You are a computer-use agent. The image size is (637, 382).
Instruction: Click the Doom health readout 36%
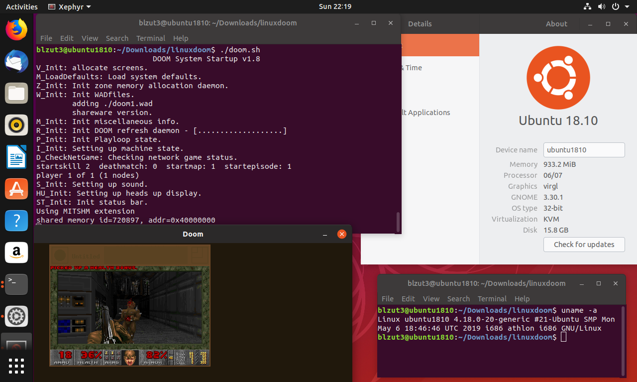pyautogui.click(x=91, y=356)
